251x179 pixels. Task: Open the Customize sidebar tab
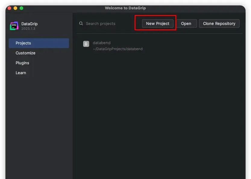39,53
